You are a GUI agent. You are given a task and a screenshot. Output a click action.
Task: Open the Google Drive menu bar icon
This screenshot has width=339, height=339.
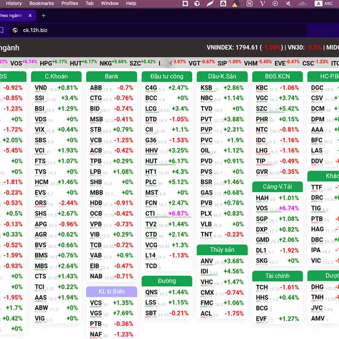pos(223,3)
